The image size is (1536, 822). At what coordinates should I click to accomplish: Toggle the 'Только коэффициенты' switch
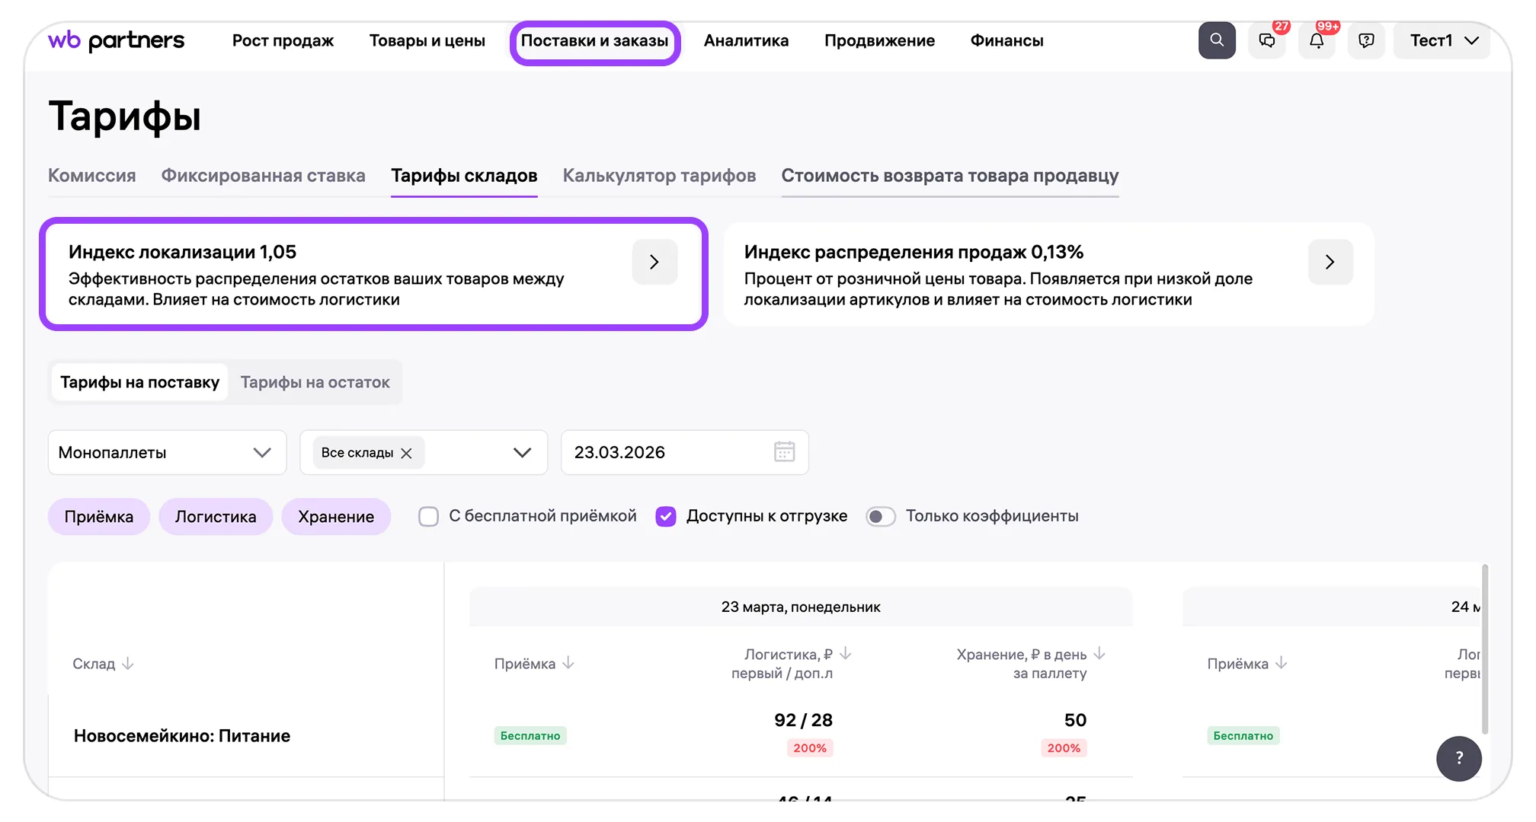[881, 517]
